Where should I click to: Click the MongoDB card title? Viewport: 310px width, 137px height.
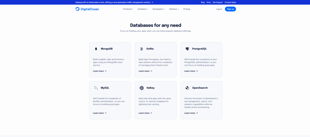coord(107,49)
